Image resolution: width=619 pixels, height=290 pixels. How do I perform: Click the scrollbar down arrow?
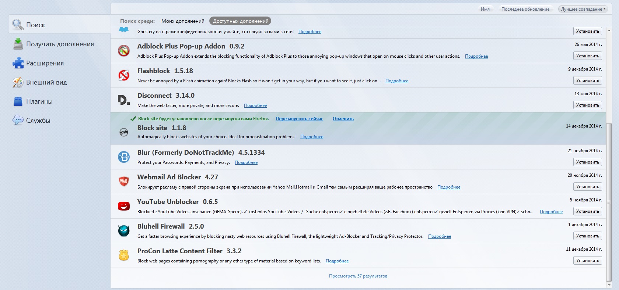609,285
